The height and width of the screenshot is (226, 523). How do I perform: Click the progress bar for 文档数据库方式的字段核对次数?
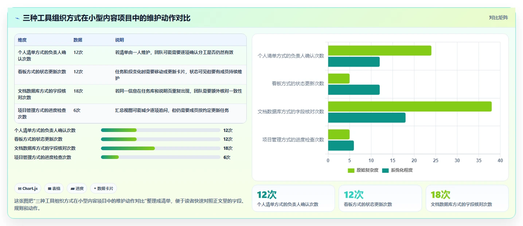[x=161, y=148]
